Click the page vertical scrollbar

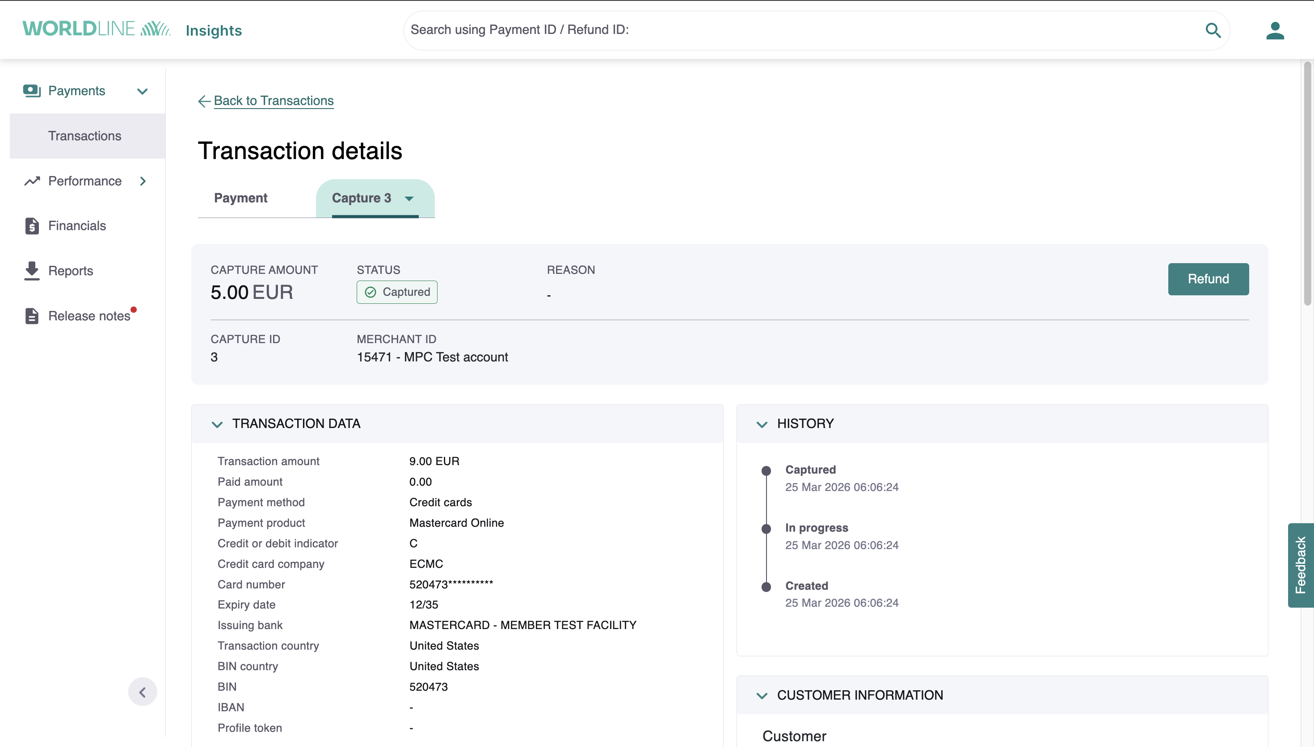pyautogui.click(x=1307, y=183)
